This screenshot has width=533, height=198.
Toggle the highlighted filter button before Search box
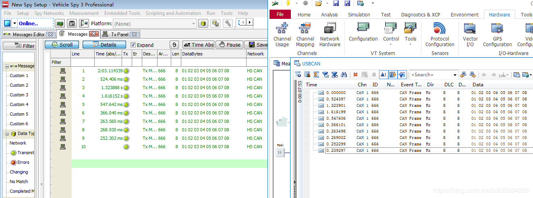[402, 75]
